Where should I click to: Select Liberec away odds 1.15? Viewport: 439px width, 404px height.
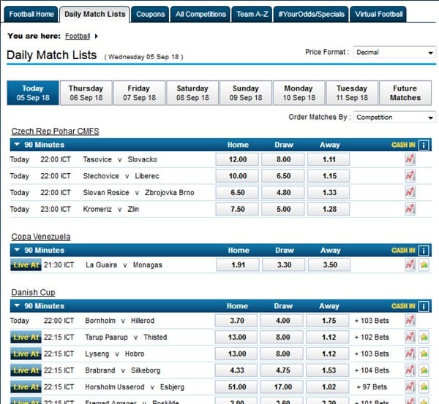(329, 176)
